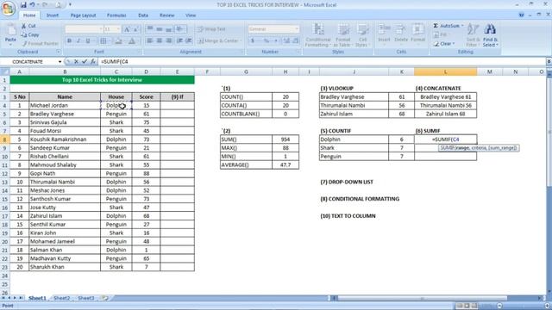The image size is (552, 310).
Task: Copy the selection
Action: [x=30, y=34]
